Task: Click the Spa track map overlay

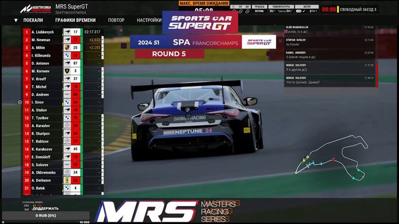Action: pos(332,158)
